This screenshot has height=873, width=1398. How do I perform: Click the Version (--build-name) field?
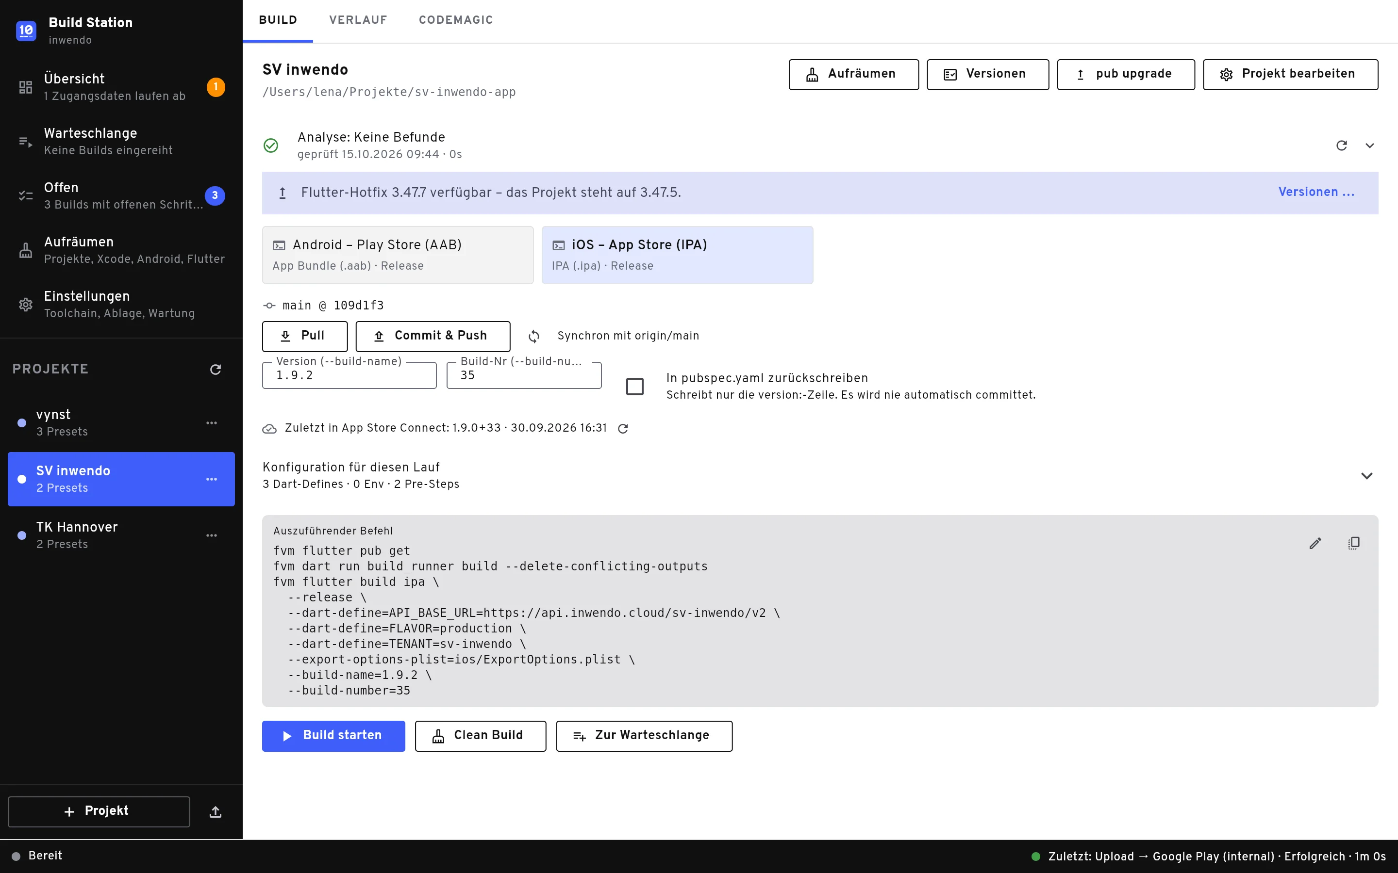pos(349,375)
